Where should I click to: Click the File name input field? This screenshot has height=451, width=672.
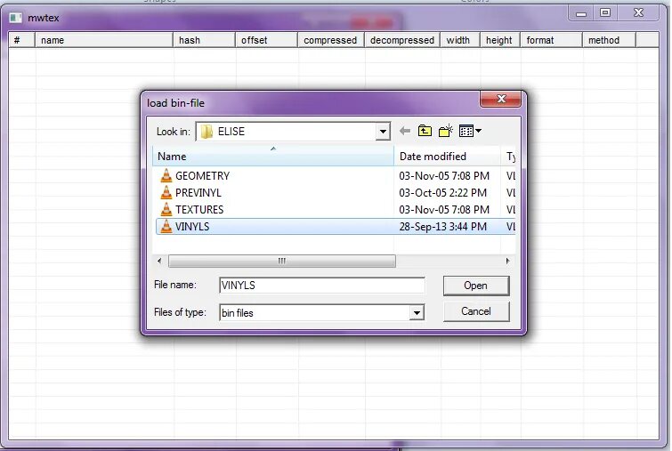[x=322, y=286]
